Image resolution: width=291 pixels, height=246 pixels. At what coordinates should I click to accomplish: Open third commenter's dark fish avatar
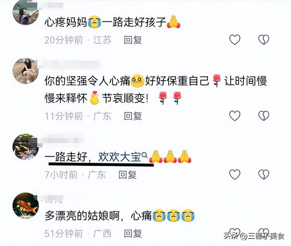click(25, 147)
